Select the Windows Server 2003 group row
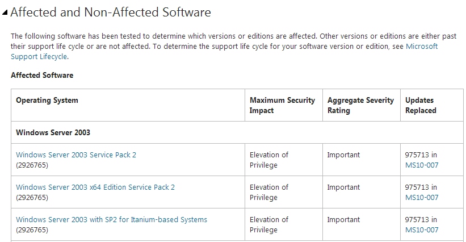This screenshot has width=466, height=242. click(53, 132)
